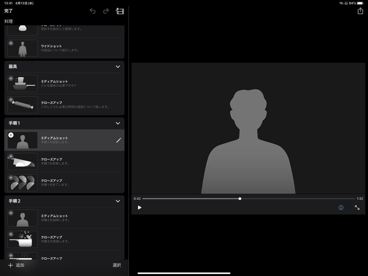Tap the 完了 button
This screenshot has height=276, width=368.
(9, 11)
